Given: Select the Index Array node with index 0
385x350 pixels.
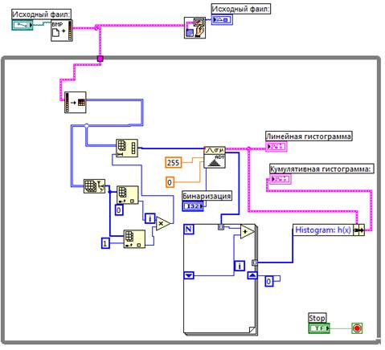Looking at the screenshot, I should point(128,195).
